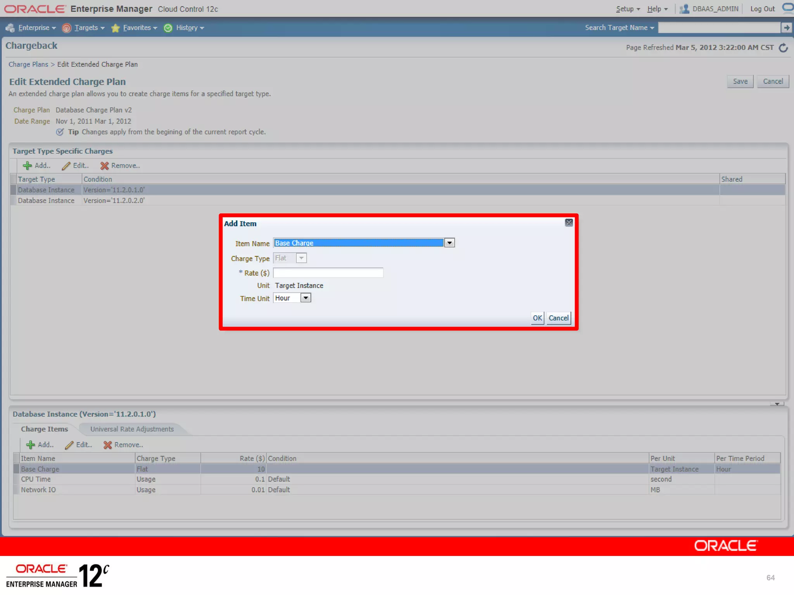Click the search go arrow icon
The height and width of the screenshot is (595, 794).
click(x=786, y=28)
